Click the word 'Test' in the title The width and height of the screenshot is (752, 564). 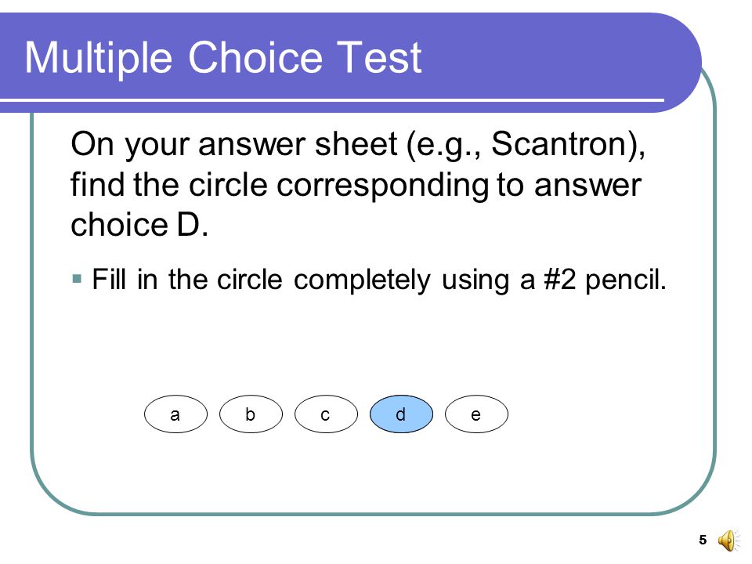pyautogui.click(x=379, y=57)
